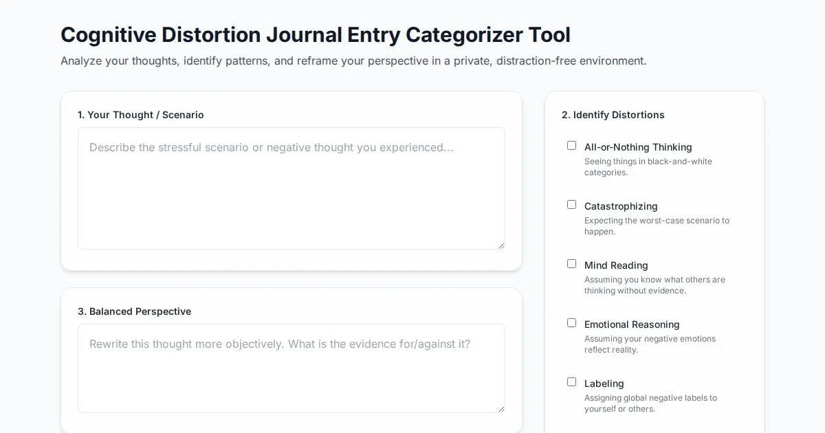Tick the Catastrophizing checkbox
Viewport: 825px width, 433px height.
[x=571, y=205]
